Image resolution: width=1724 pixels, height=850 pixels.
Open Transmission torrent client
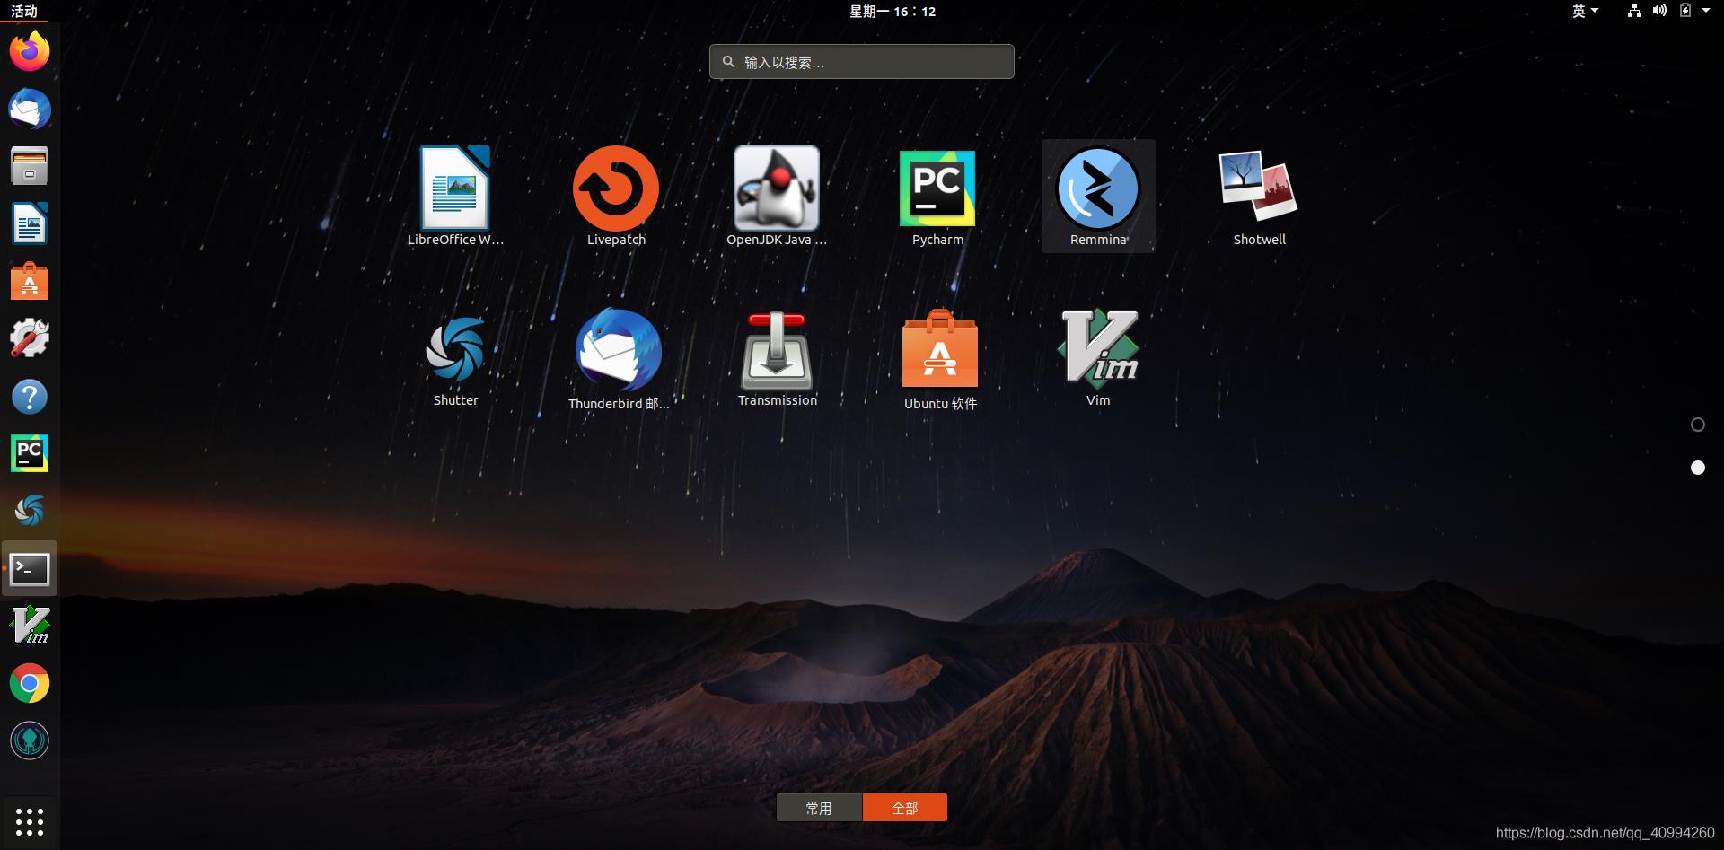[x=778, y=360]
